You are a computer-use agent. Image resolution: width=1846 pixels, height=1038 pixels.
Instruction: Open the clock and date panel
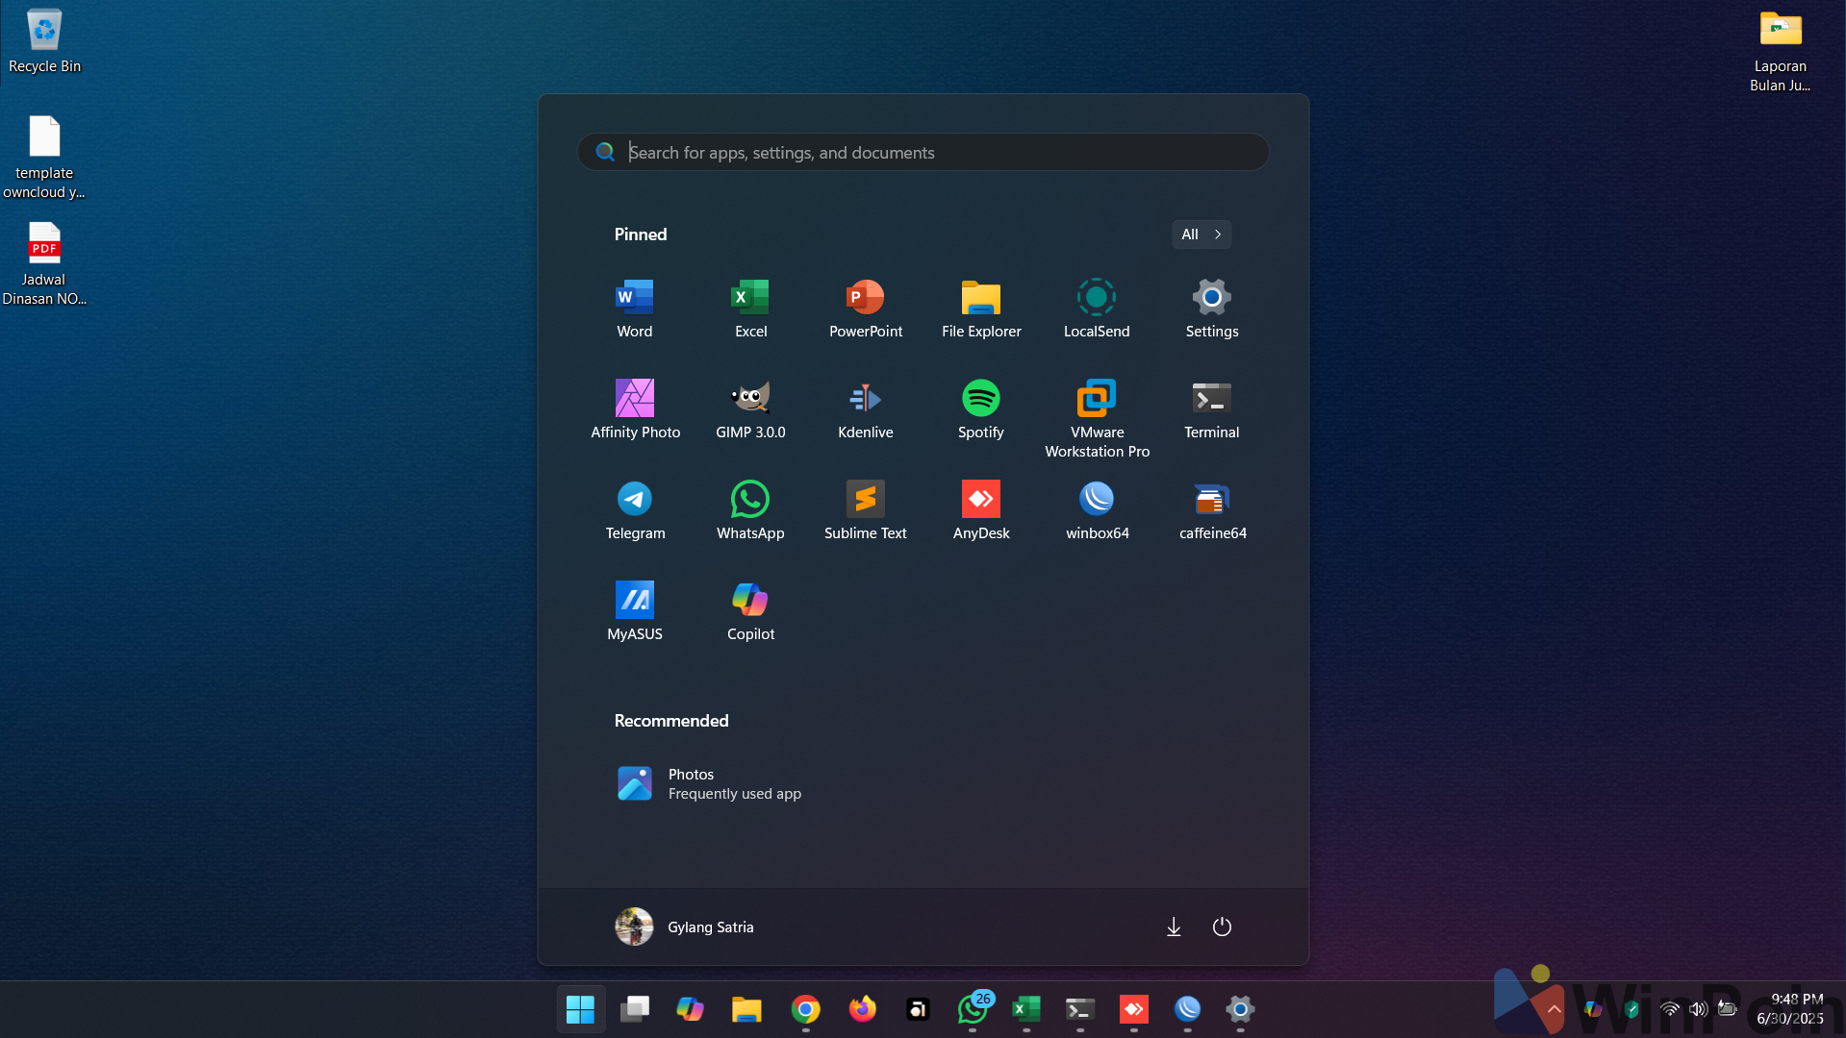click(x=1789, y=1009)
